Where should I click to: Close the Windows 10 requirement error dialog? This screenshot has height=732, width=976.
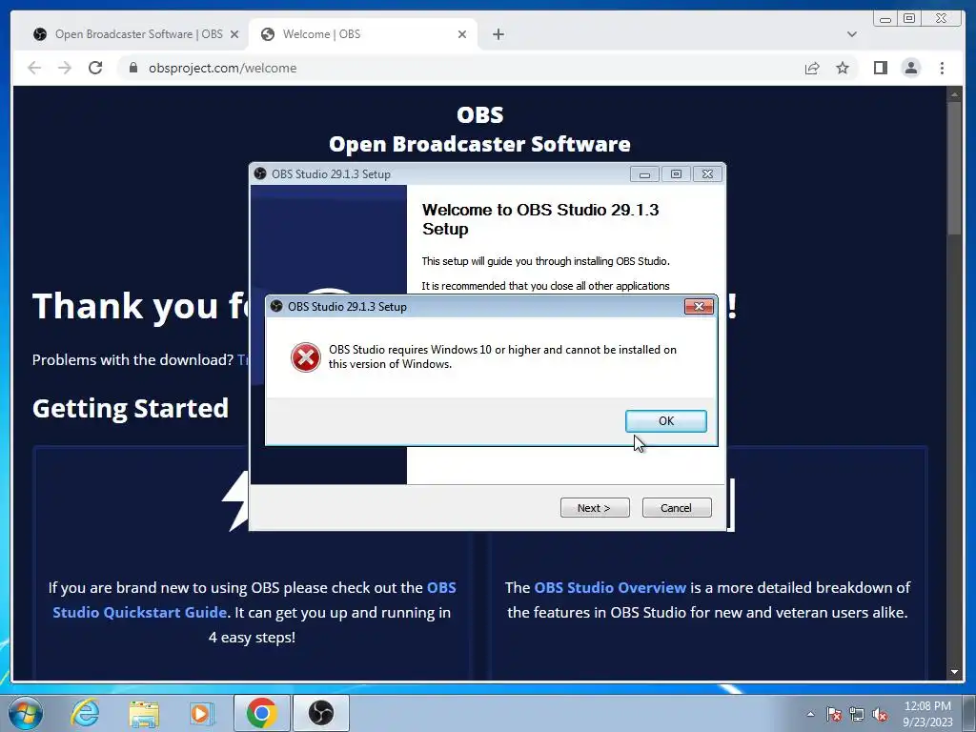pos(699,306)
